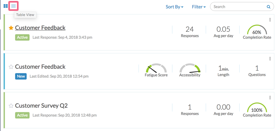Open three-dot menu for Customer Survey Q2
The image size is (277, 131).
(x=270, y=97)
